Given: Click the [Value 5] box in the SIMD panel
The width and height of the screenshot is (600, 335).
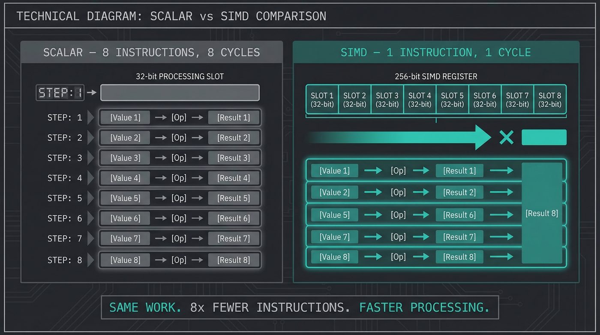Looking at the screenshot, I should [x=334, y=214].
